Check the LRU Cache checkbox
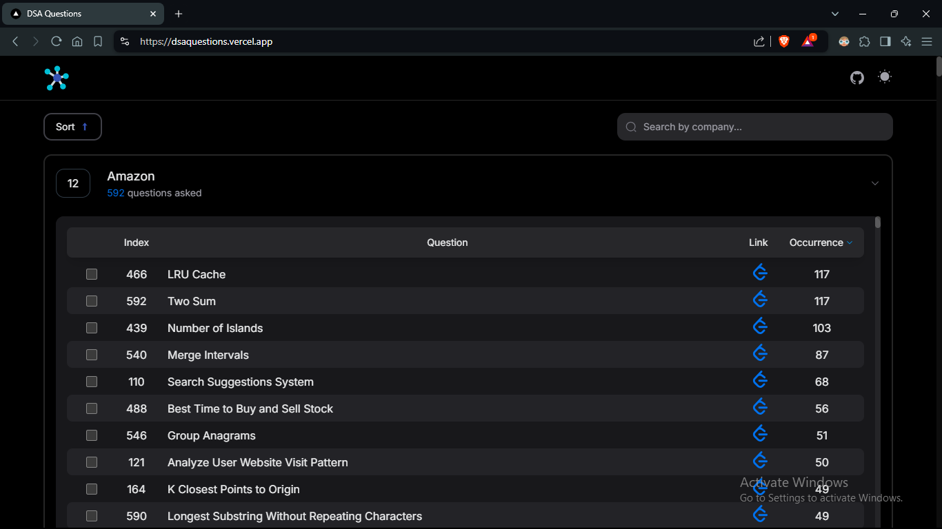 pyautogui.click(x=92, y=274)
